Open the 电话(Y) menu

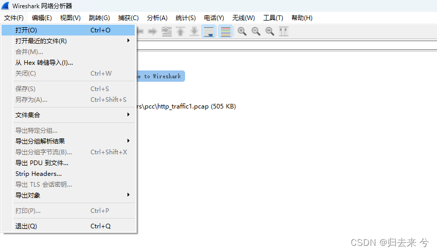[x=214, y=18]
